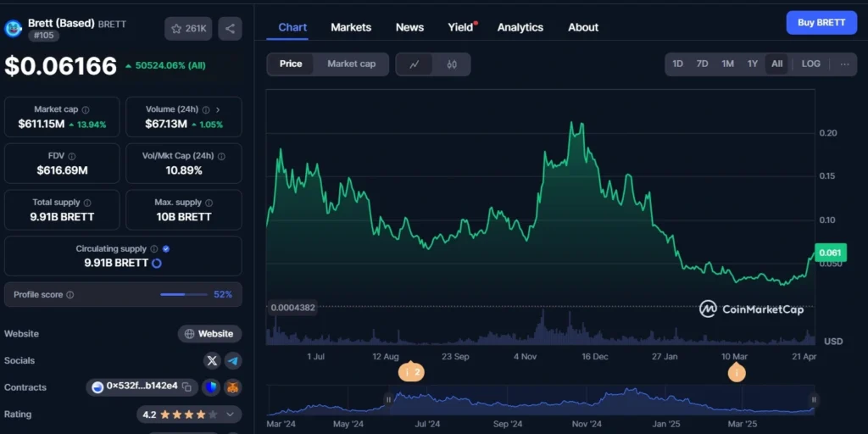Click the blue shield wallet icon
This screenshot has height=434, width=868.
click(211, 387)
